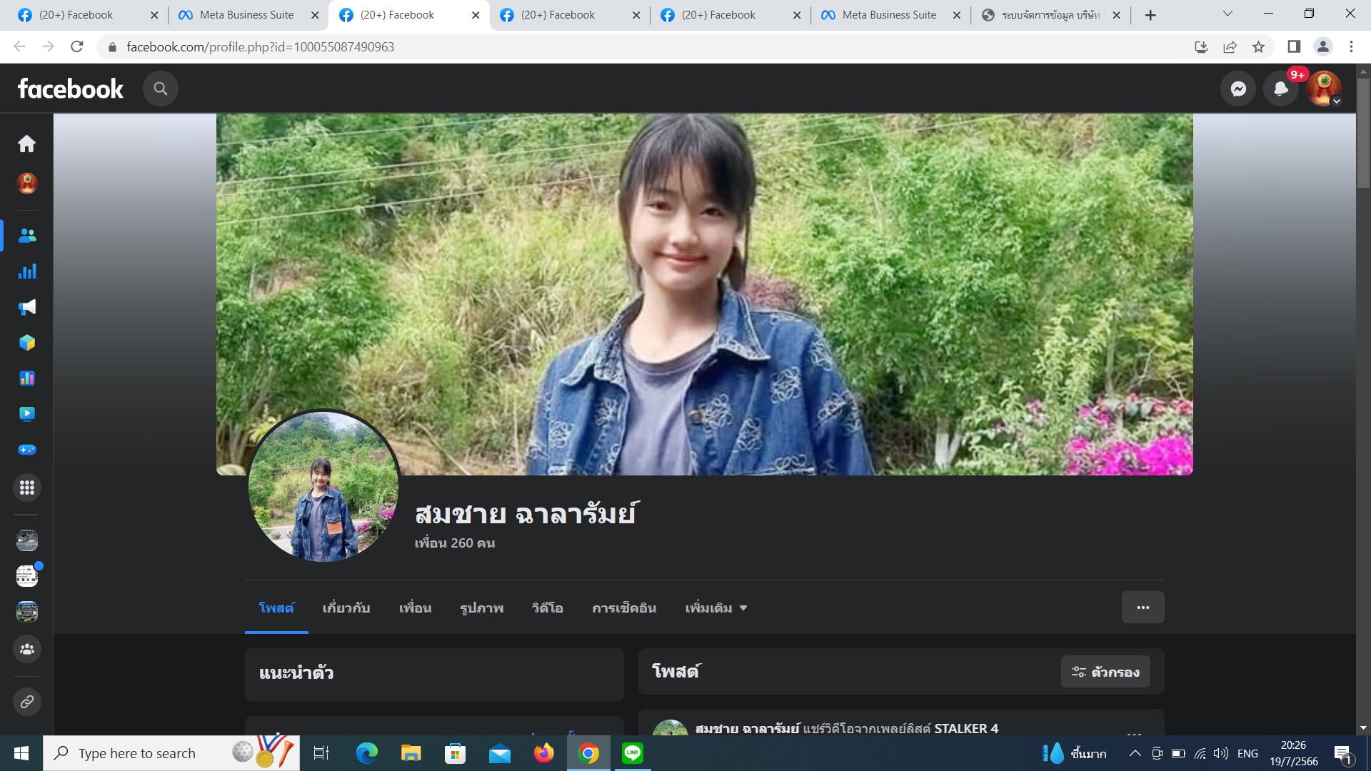Viewport: 1371px width, 771px height.
Task: Click the ตัวกรอง filter button
Action: click(1105, 672)
